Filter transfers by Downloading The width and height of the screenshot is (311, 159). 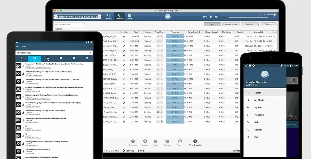(x=231, y=24)
